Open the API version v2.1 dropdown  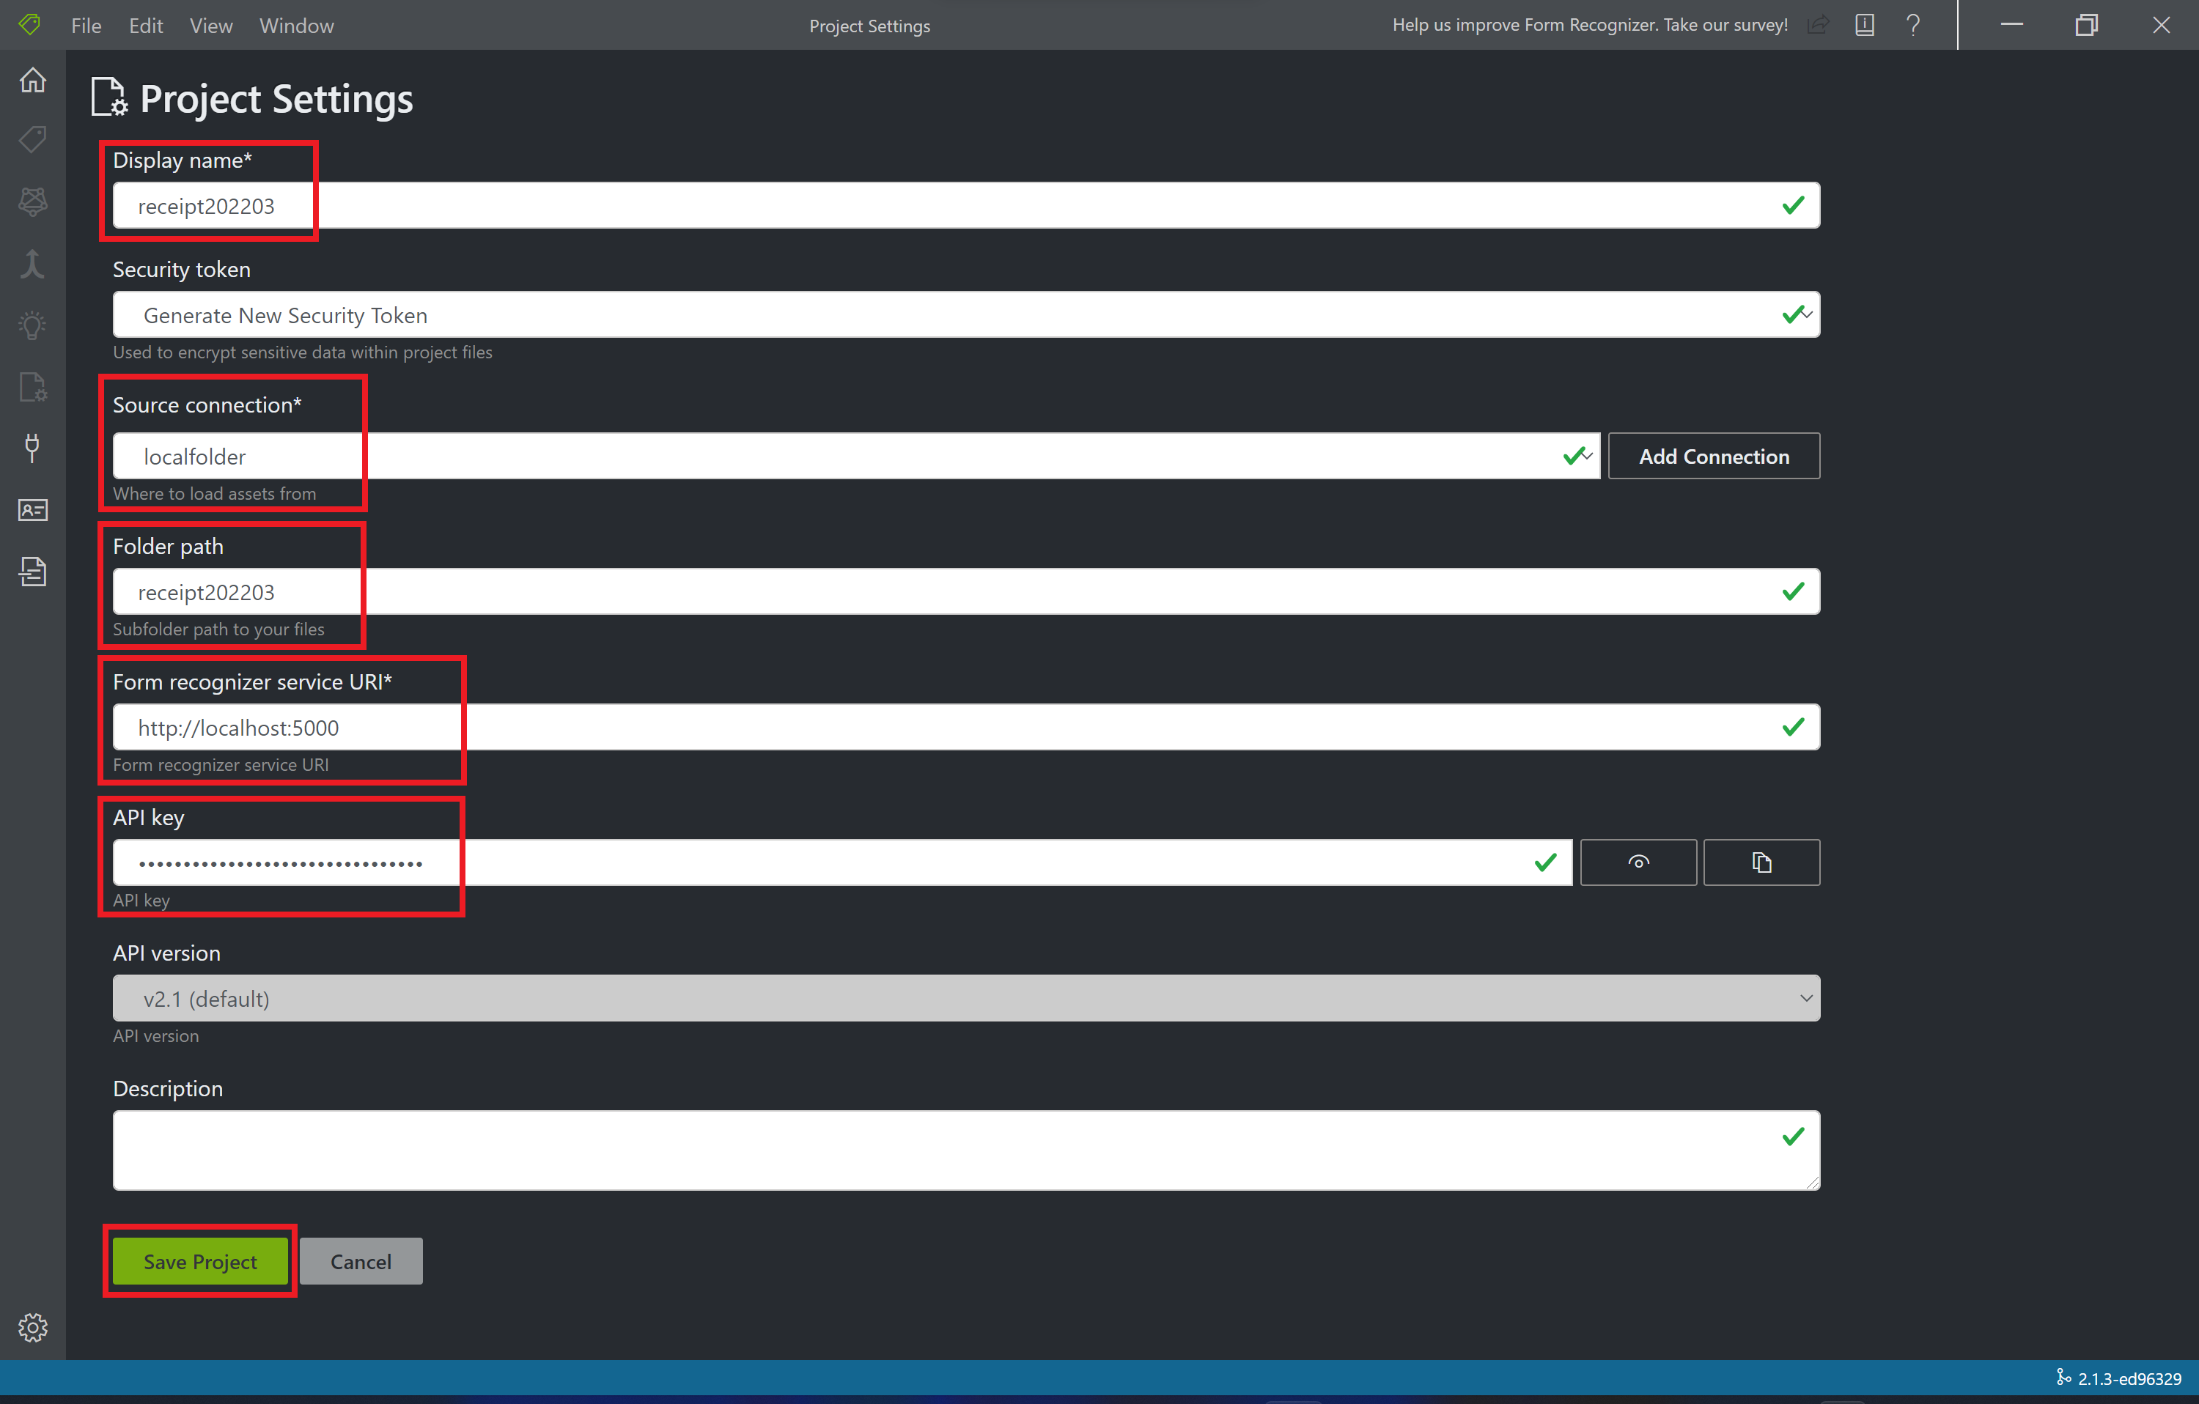[966, 998]
